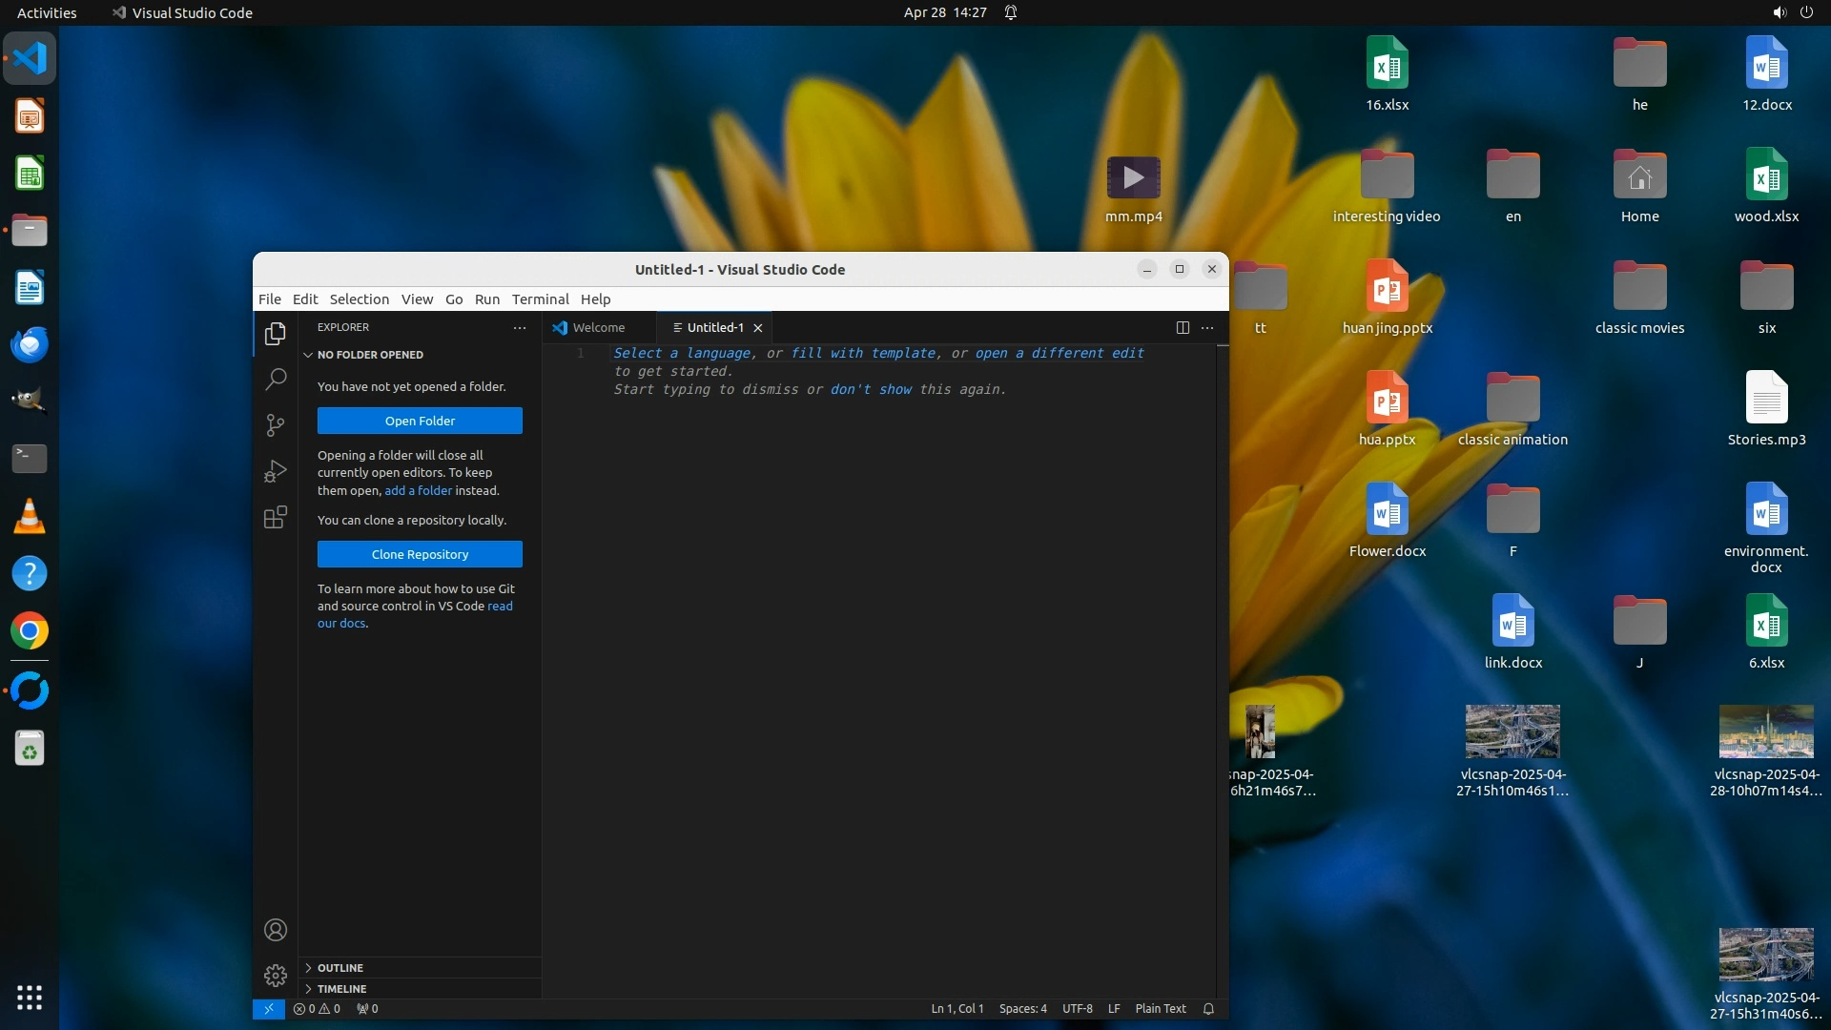Open the Source Control view icon

coord(276,425)
